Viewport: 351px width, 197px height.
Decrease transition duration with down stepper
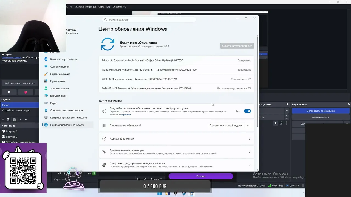point(287,118)
